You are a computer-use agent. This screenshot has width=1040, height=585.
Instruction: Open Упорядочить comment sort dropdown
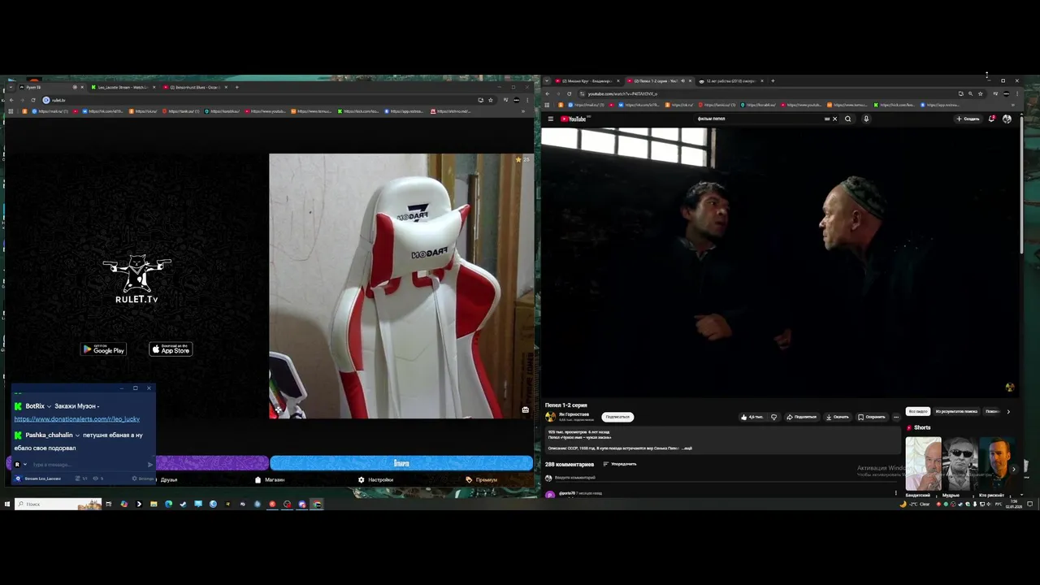[619, 464]
